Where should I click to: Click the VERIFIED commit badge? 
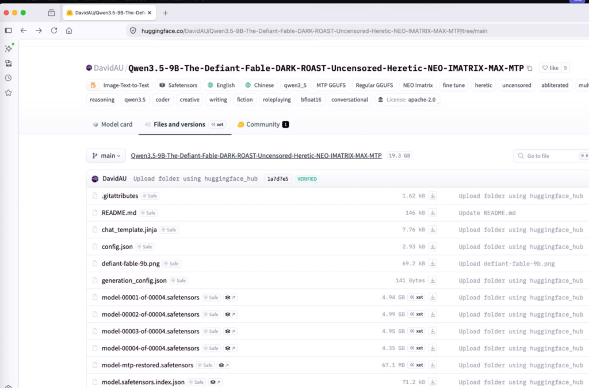[307, 179]
